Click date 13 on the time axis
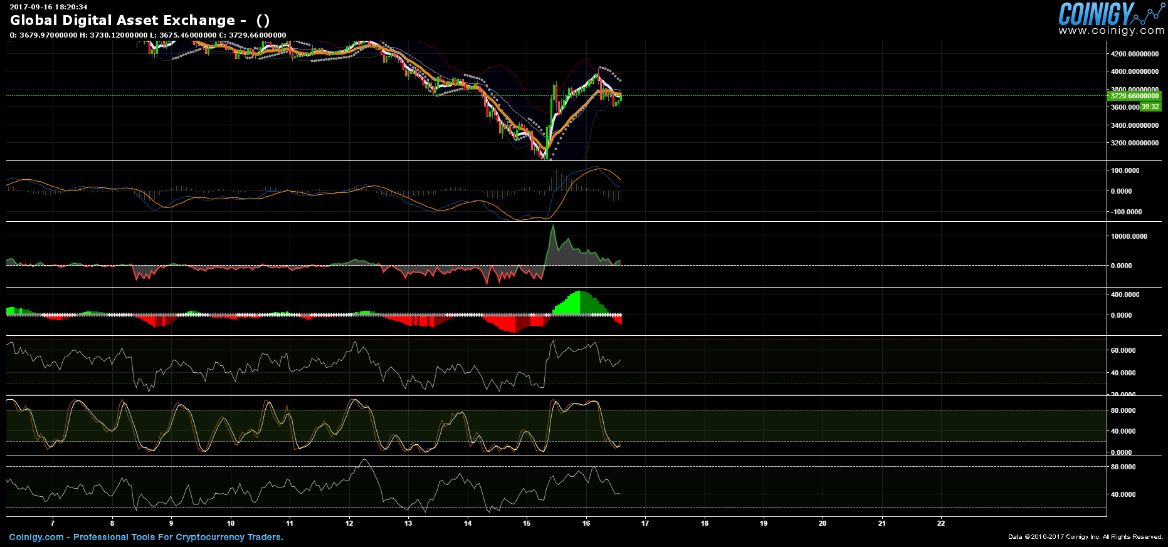This screenshot has height=547, width=1168. click(x=408, y=523)
